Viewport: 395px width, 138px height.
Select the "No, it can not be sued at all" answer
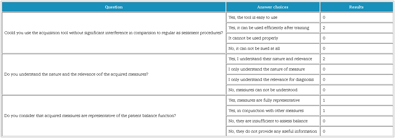point(254,48)
